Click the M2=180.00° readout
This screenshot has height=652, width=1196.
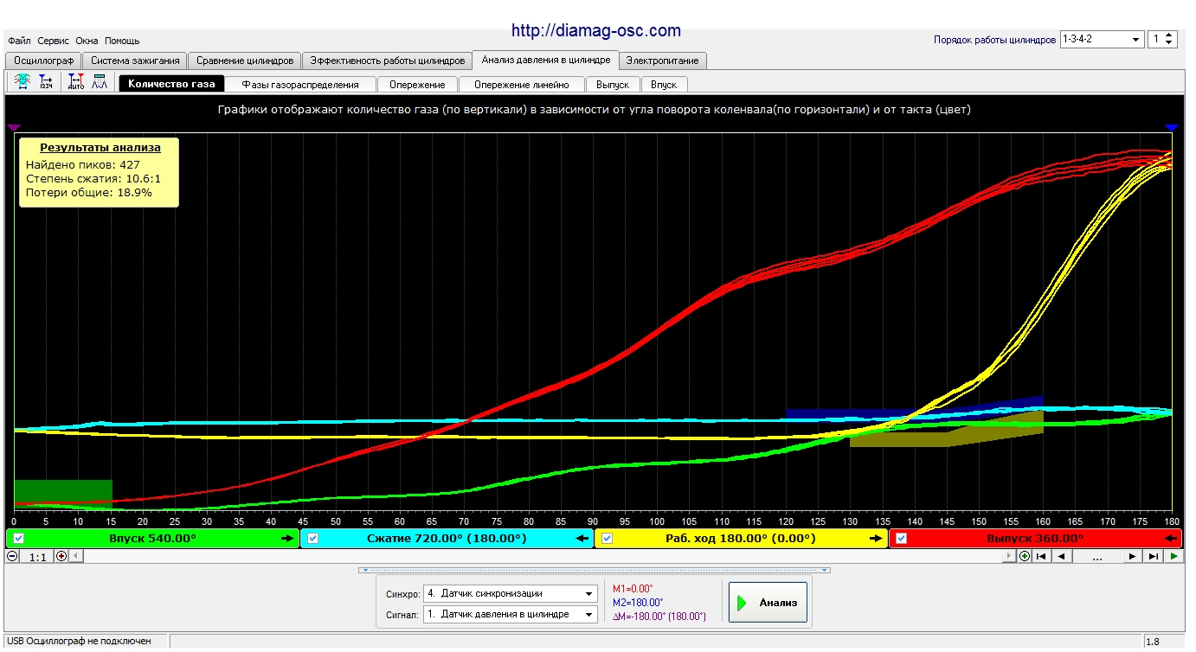637,603
